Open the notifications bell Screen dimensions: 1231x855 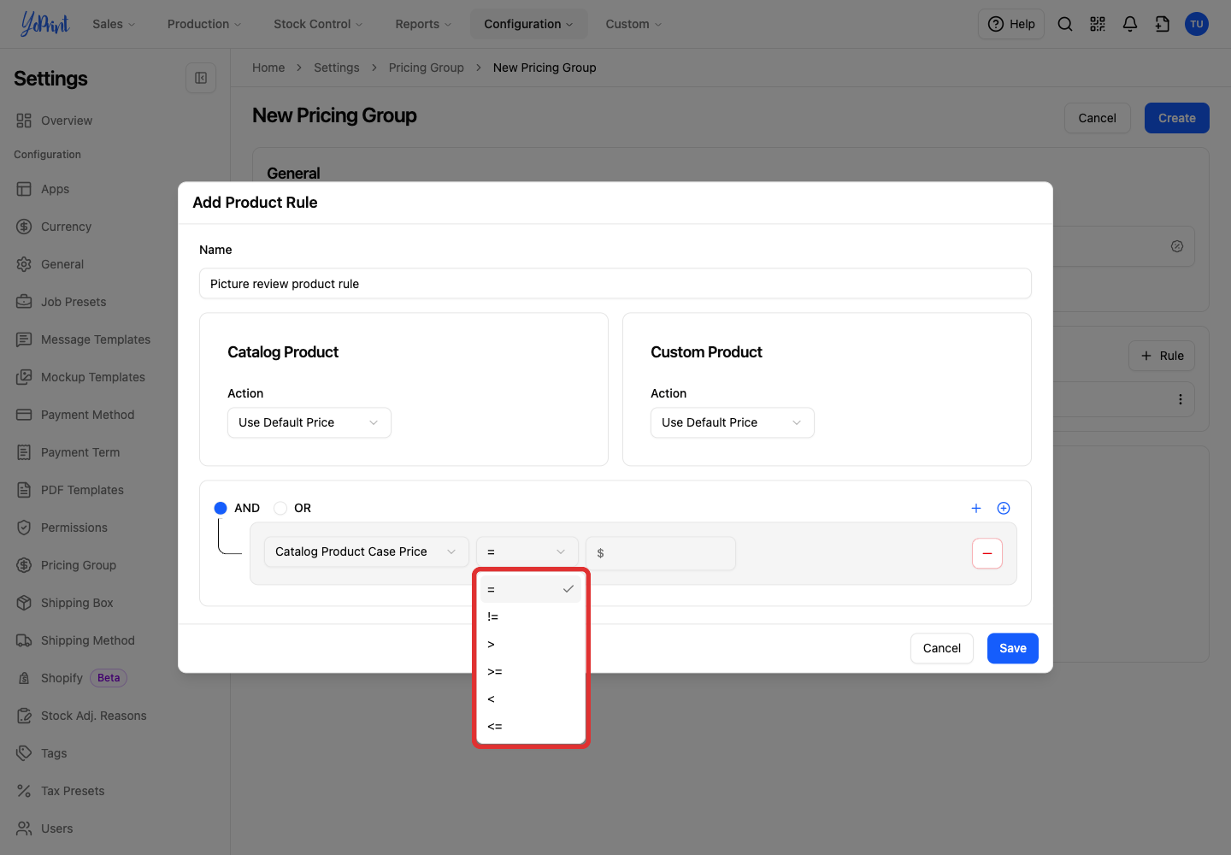(1130, 24)
